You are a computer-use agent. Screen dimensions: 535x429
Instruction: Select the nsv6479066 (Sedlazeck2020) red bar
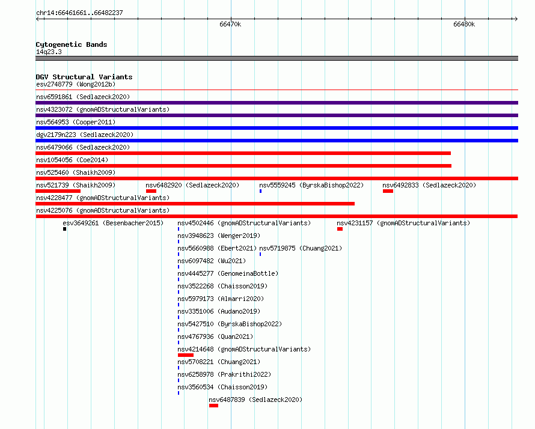(x=243, y=153)
